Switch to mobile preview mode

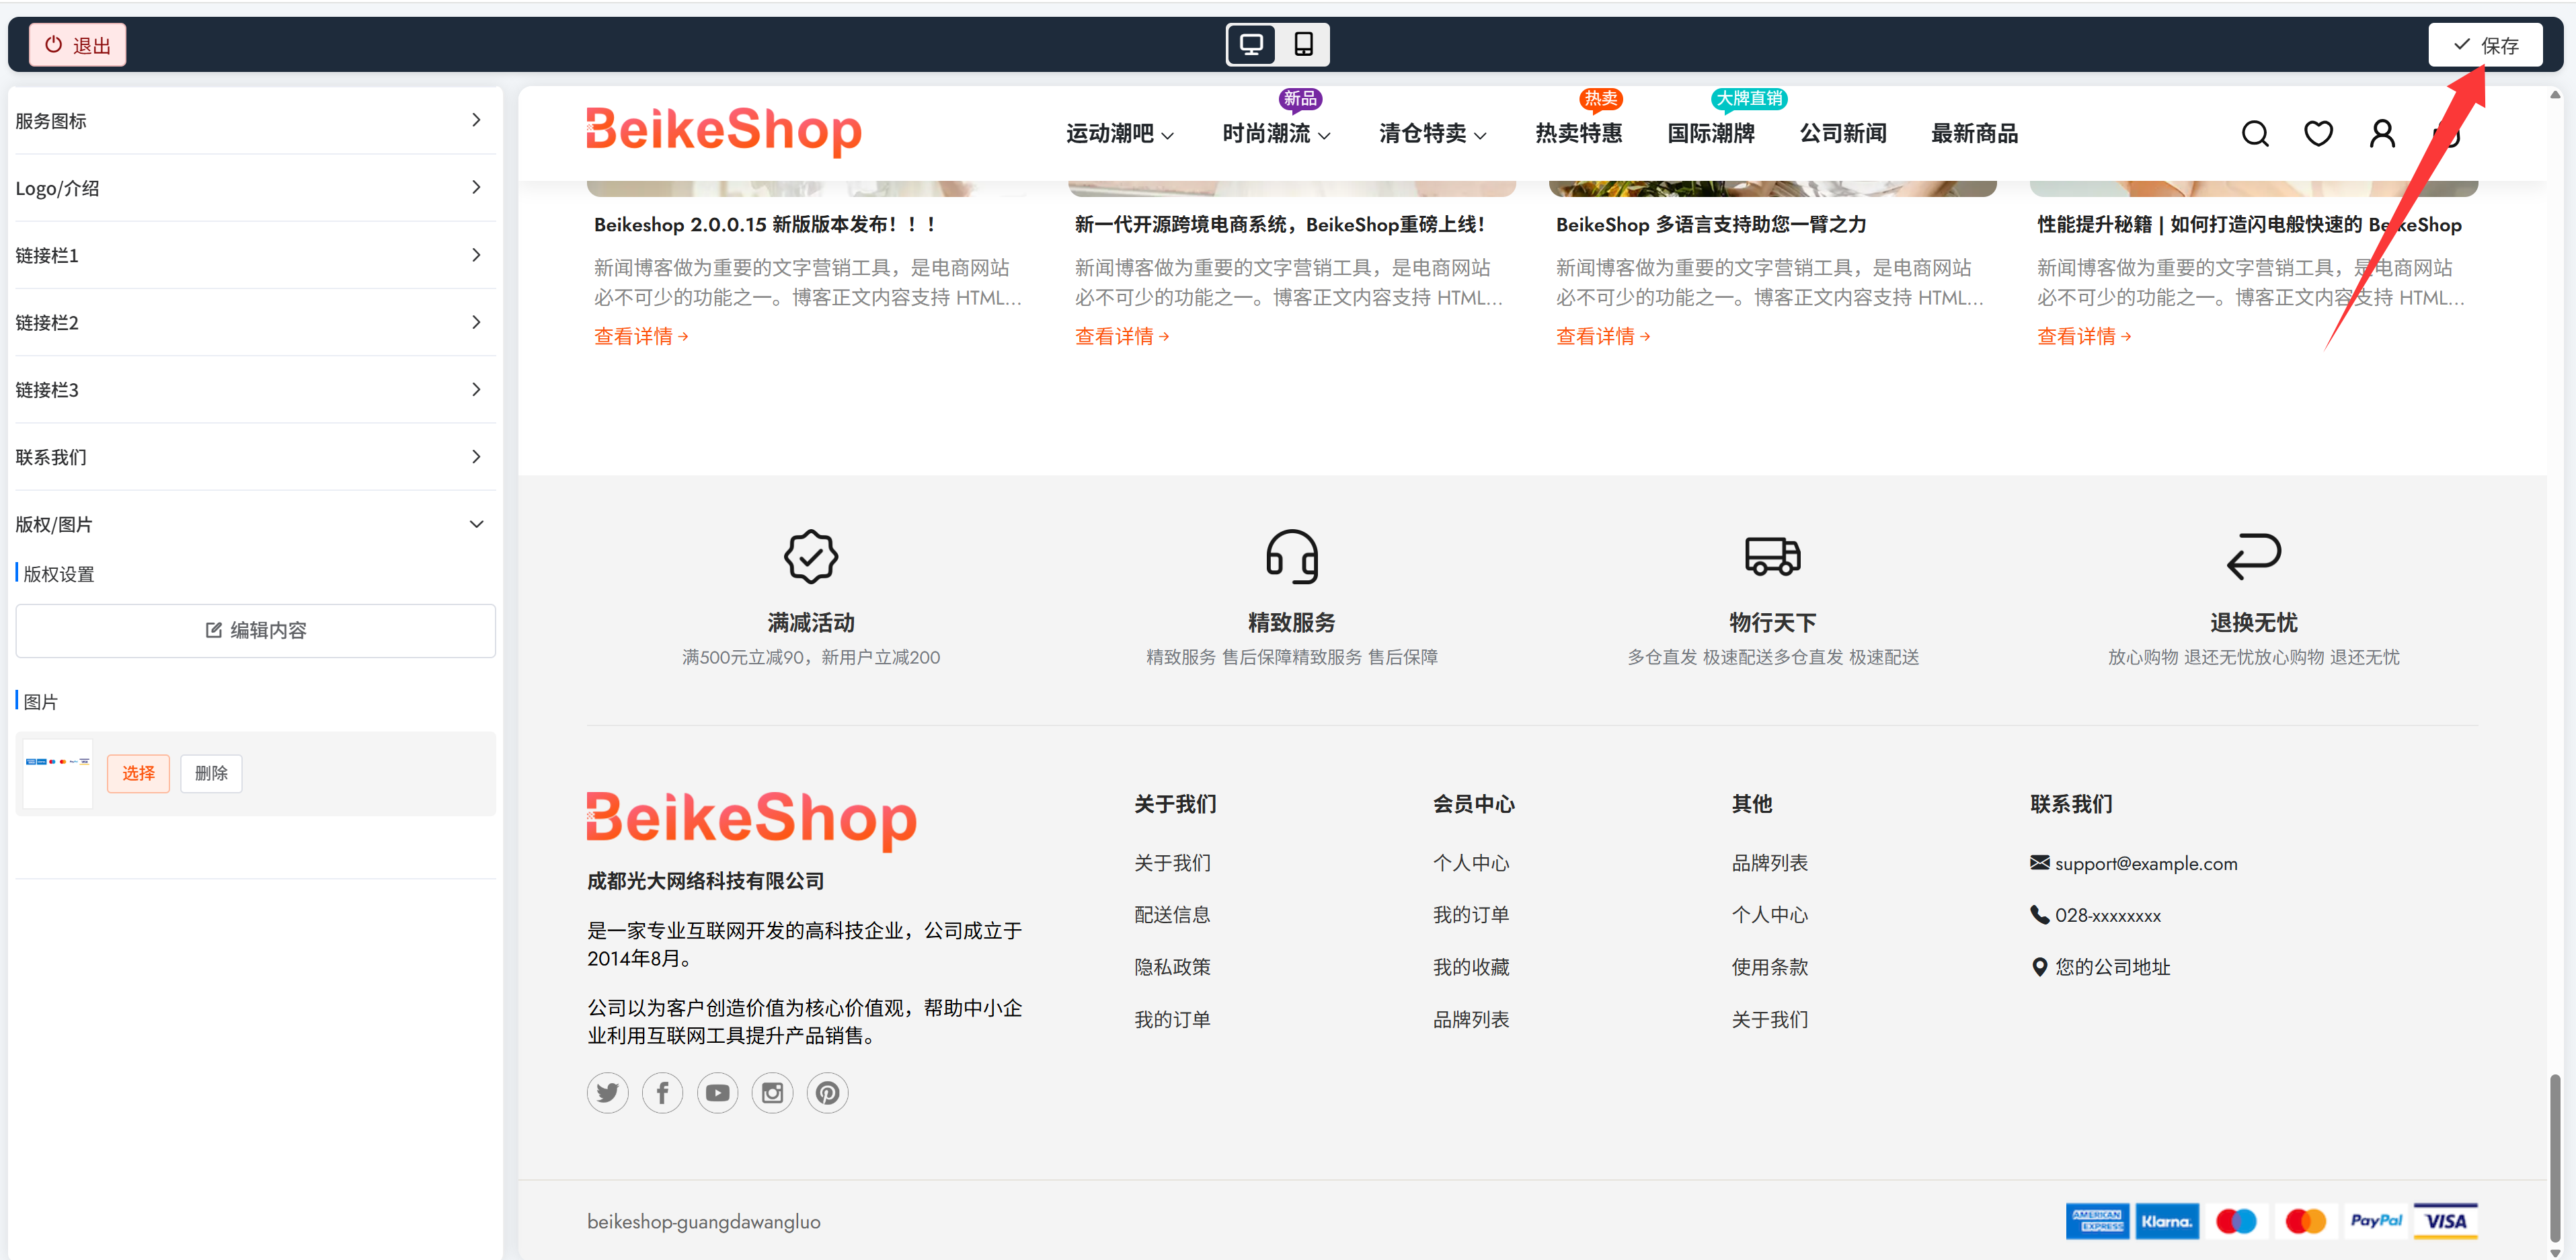1303,44
